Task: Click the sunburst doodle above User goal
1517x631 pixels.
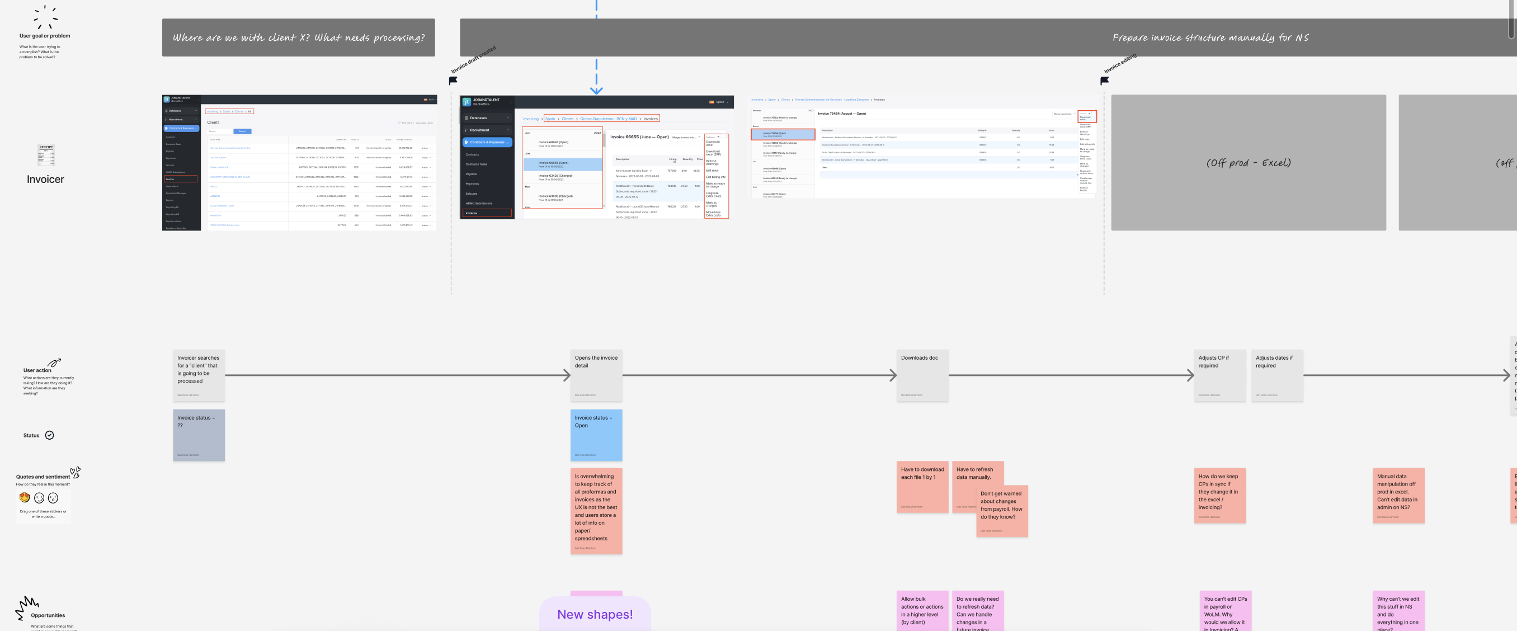Action: pos(45,17)
